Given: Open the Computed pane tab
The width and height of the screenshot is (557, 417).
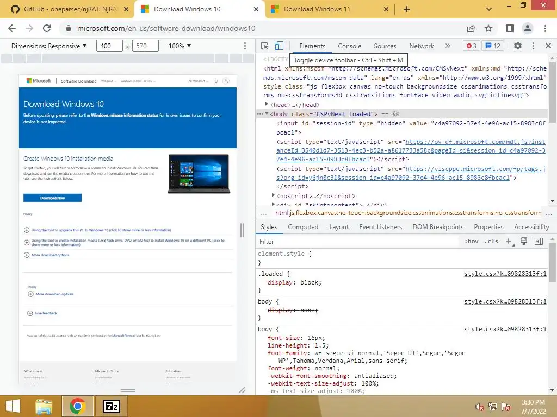Looking at the screenshot, I should [x=303, y=227].
